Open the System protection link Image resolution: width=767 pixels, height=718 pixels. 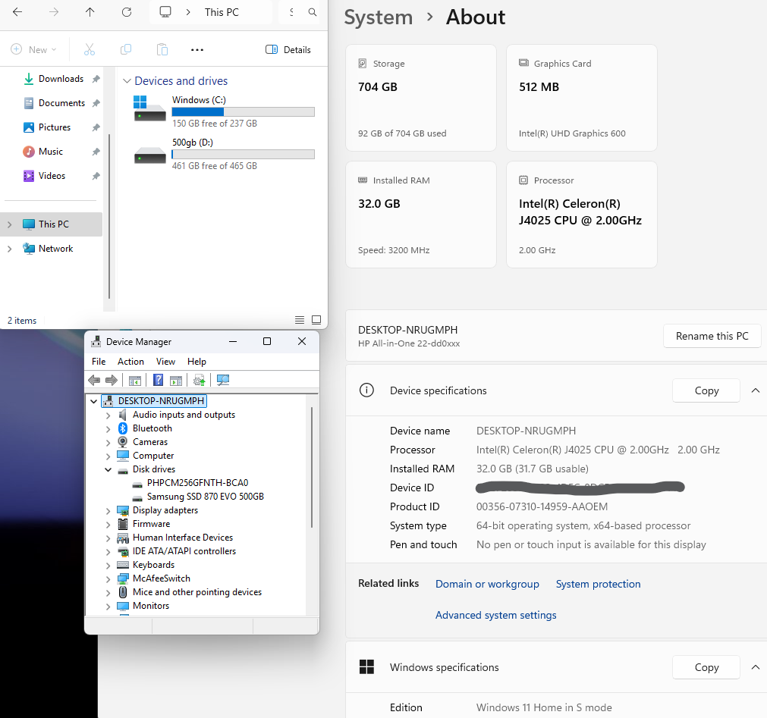(x=599, y=584)
